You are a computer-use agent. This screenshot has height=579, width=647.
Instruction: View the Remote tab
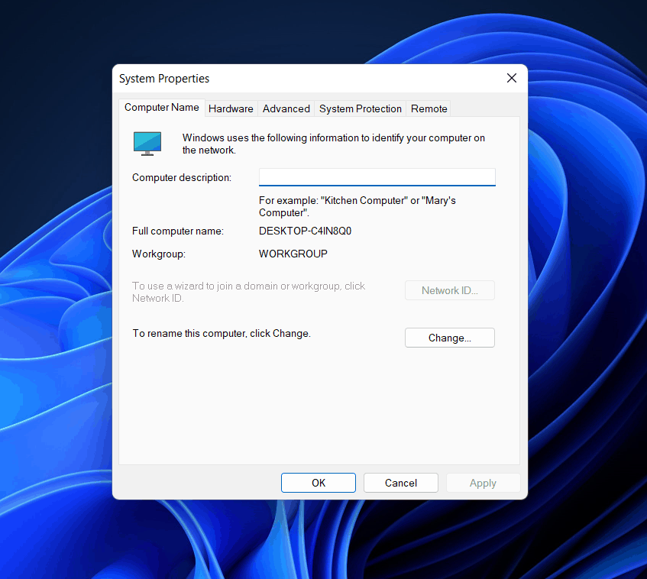[x=429, y=108]
